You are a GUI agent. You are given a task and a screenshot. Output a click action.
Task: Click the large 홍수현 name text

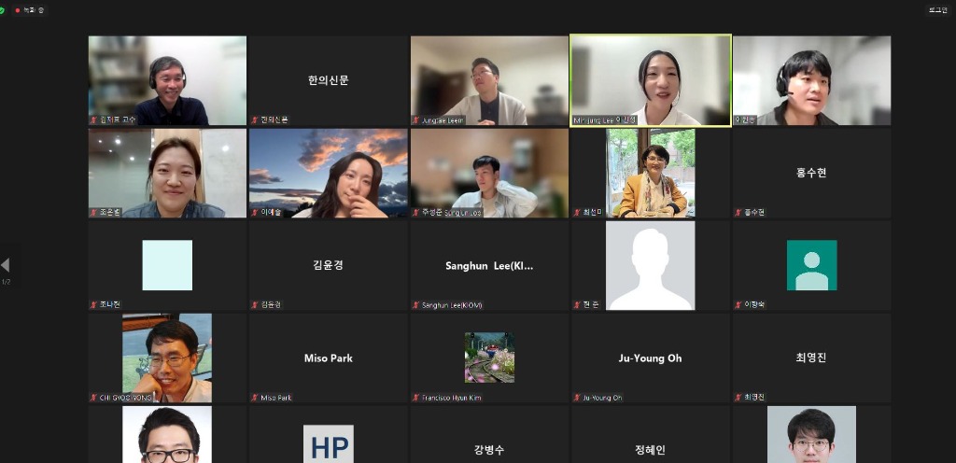pyautogui.click(x=811, y=173)
